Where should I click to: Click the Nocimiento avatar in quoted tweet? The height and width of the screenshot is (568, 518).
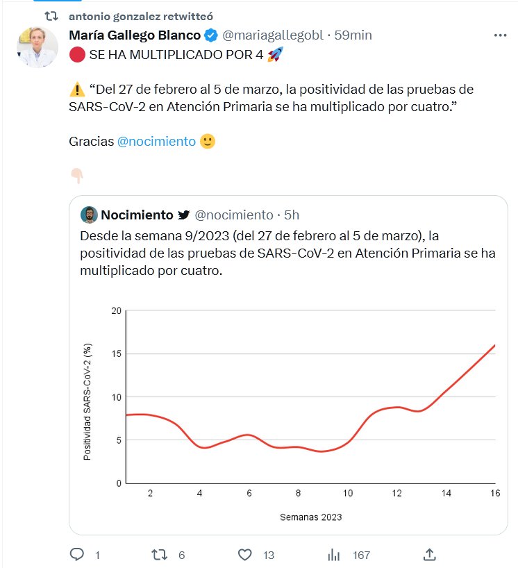tap(88, 215)
